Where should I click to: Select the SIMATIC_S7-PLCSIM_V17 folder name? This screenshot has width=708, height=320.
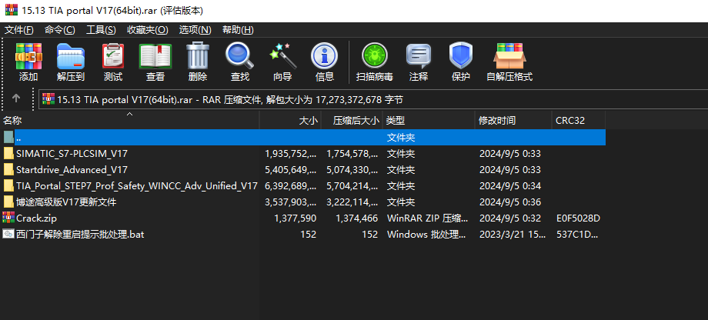[x=72, y=153]
